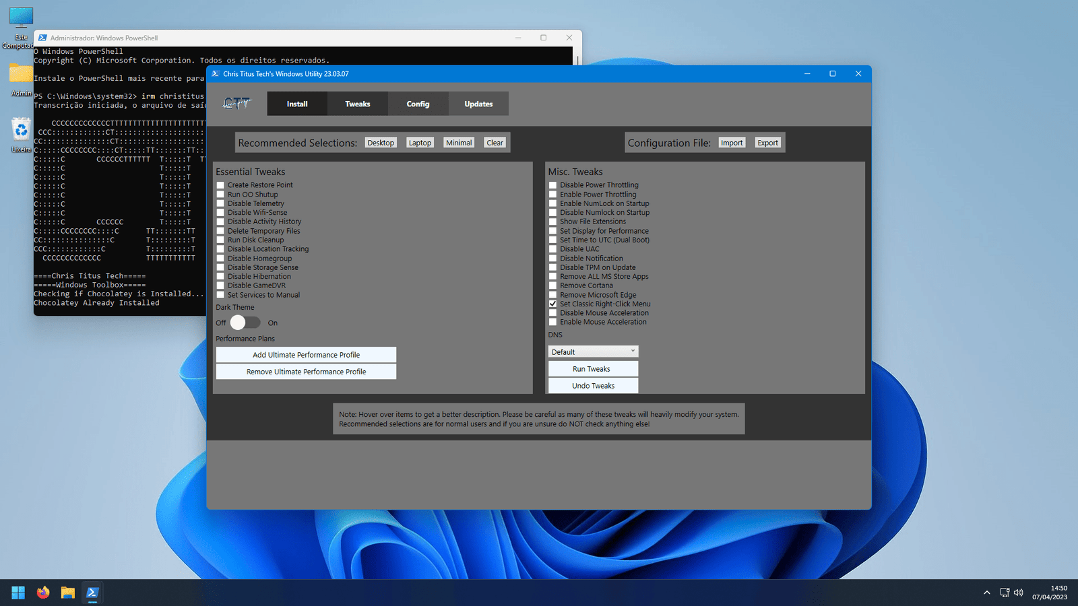Open network status tray icon
This screenshot has height=606, width=1078.
coord(1005,593)
